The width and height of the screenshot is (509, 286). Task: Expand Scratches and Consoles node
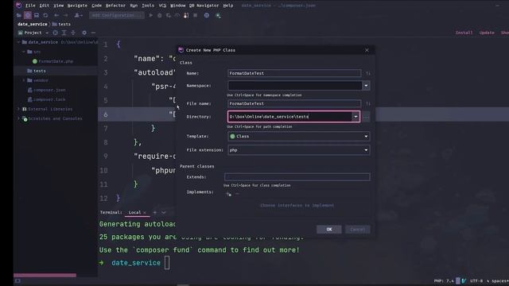[18, 118]
